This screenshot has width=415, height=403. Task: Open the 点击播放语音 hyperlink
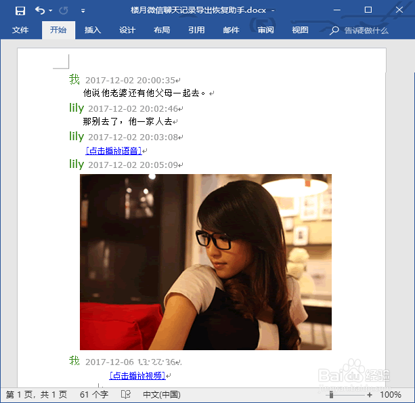(x=114, y=150)
